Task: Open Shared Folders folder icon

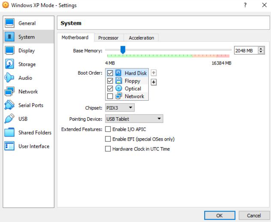Action: pyautogui.click(x=9, y=132)
